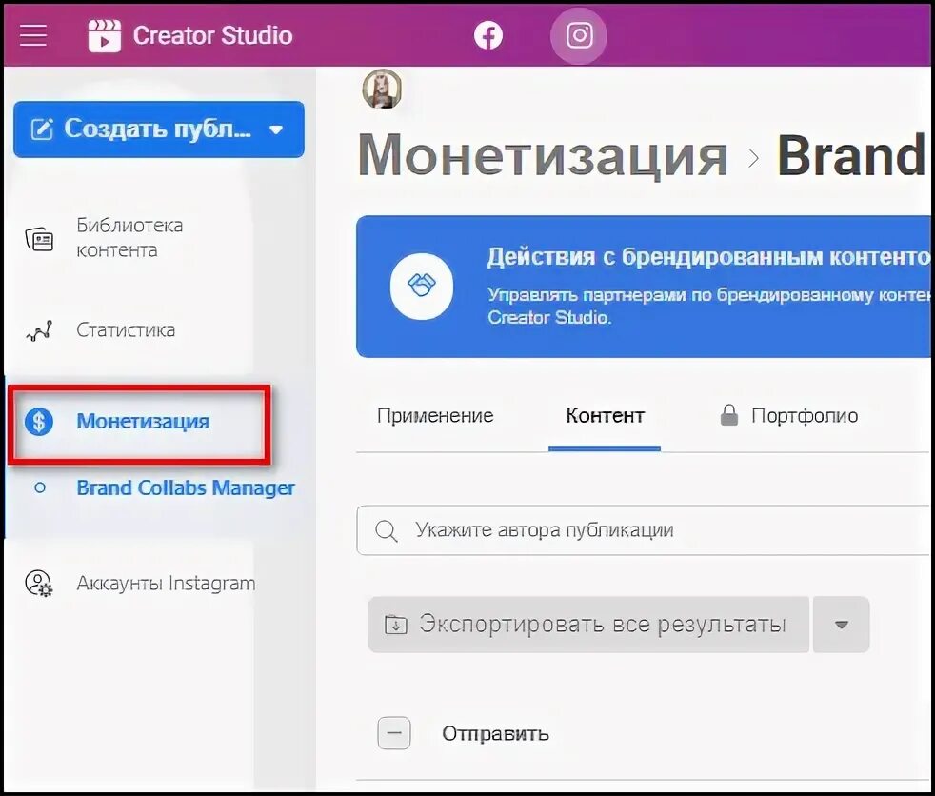
Task: Expand the Создать публикацию dropdown arrow
Action: [x=277, y=128]
